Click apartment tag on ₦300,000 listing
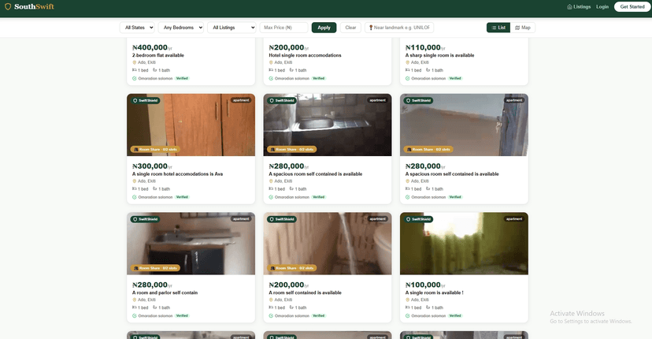The height and width of the screenshot is (339, 652). pyautogui.click(x=241, y=100)
